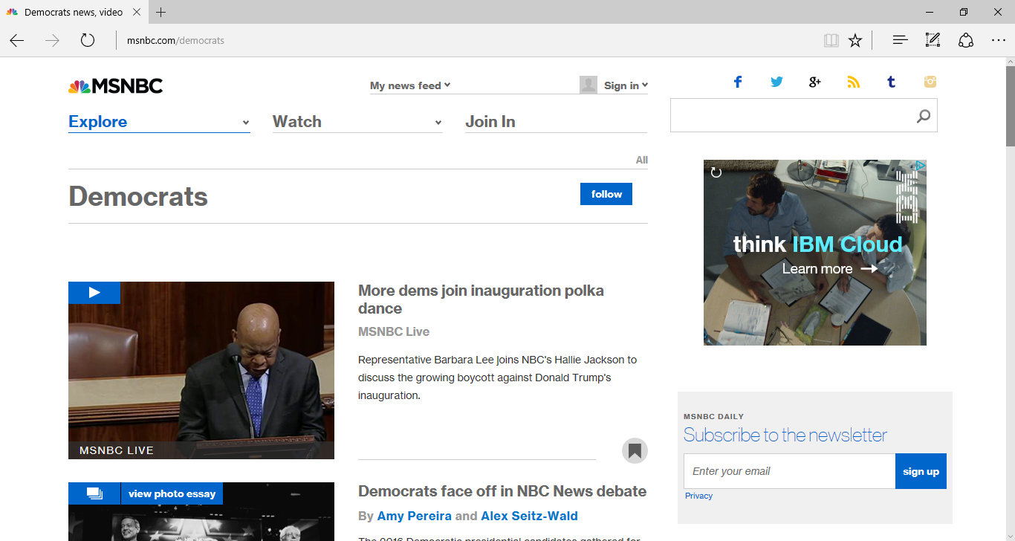Image resolution: width=1015 pixels, height=541 pixels.
Task: Open the RSS feed icon
Action: (853, 82)
